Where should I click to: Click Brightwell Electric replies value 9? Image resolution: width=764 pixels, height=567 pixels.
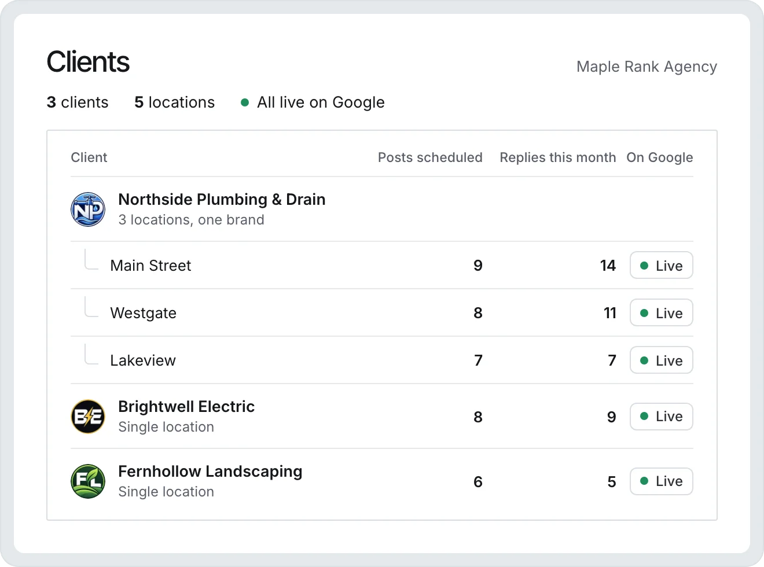pos(612,417)
